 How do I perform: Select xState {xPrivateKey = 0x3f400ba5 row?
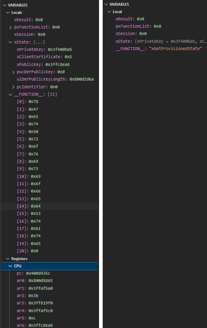click(161, 41)
